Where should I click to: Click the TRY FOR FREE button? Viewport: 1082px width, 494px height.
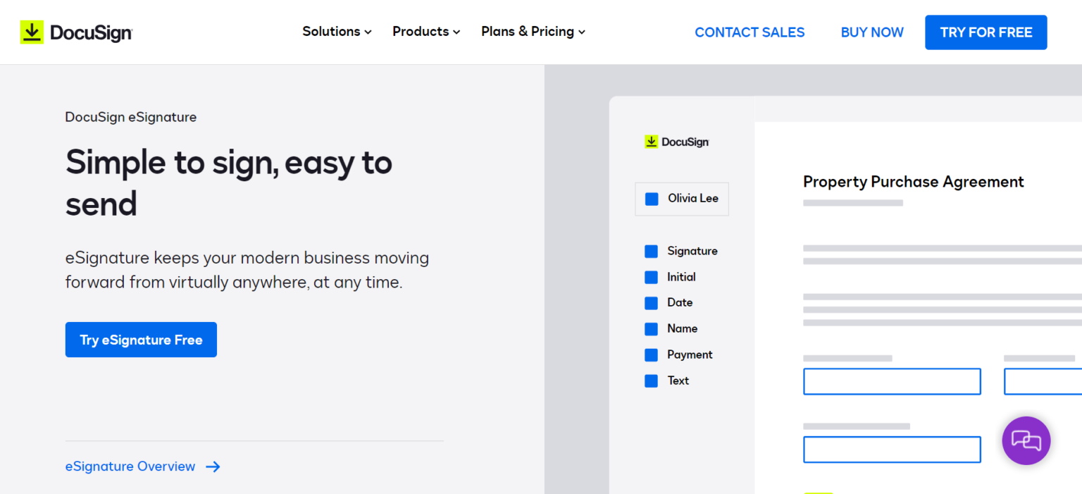point(985,32)
